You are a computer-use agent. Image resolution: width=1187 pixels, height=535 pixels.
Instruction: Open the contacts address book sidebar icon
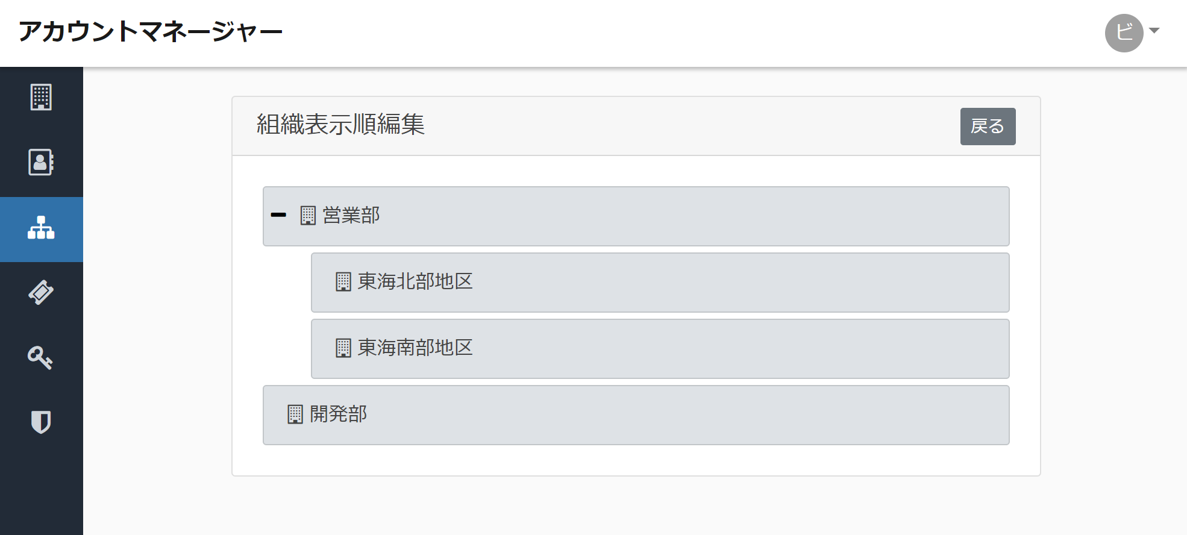(x=41, y=162)
